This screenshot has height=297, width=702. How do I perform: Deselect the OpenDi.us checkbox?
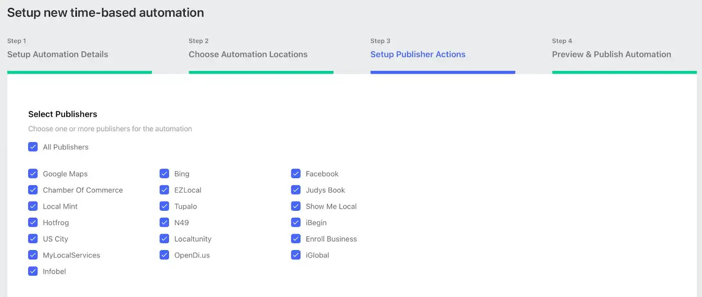(165, 255)
